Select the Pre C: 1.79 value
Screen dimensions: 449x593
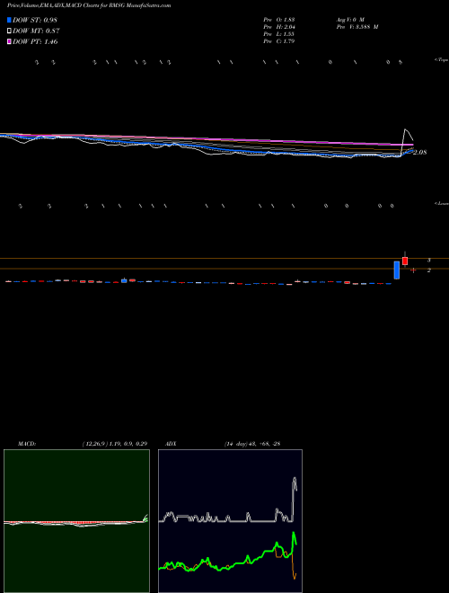coord(279,41)
